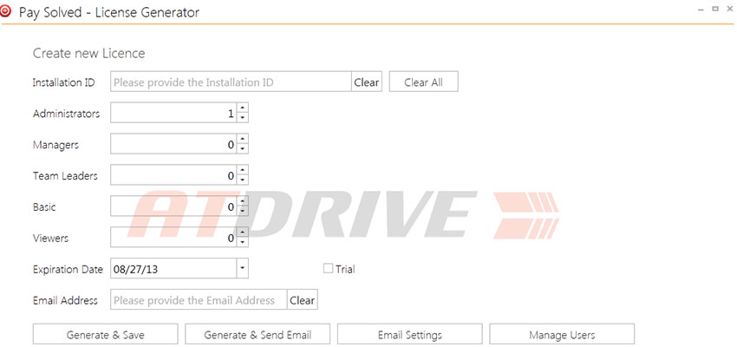Decrease the Administrators count
This screenshot has width=737, height=347.
[243, 118]
